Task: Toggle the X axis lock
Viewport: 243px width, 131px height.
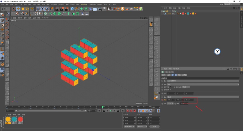Action: click(x=38, y=9)
